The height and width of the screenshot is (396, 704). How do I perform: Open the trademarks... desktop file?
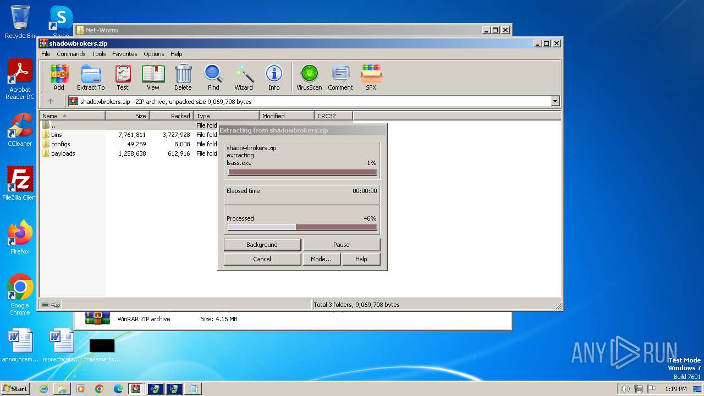pos(102,350)
